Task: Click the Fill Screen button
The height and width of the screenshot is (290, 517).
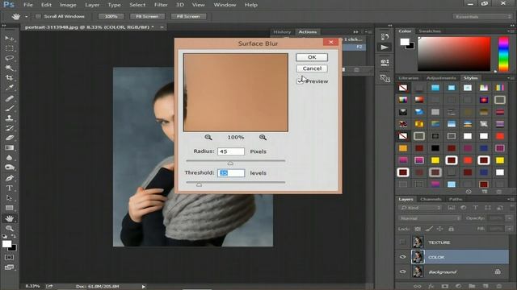Action: coord(188,16)
